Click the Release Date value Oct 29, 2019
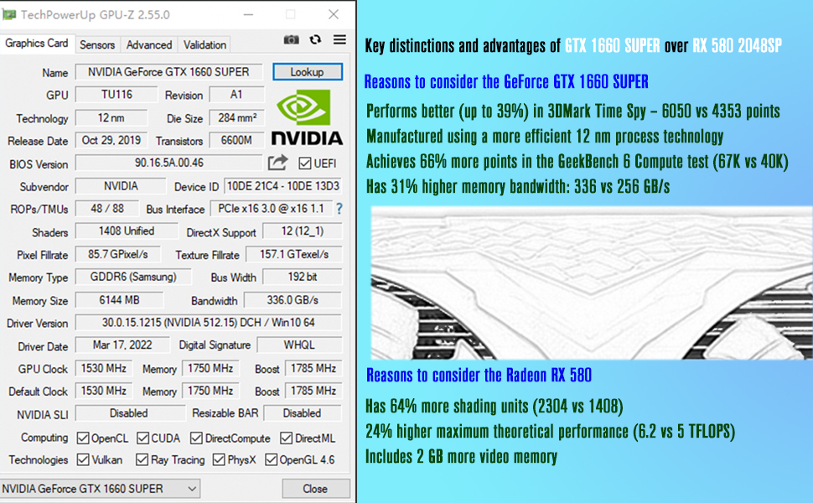813x503 pixels. (x=111, y=141)
